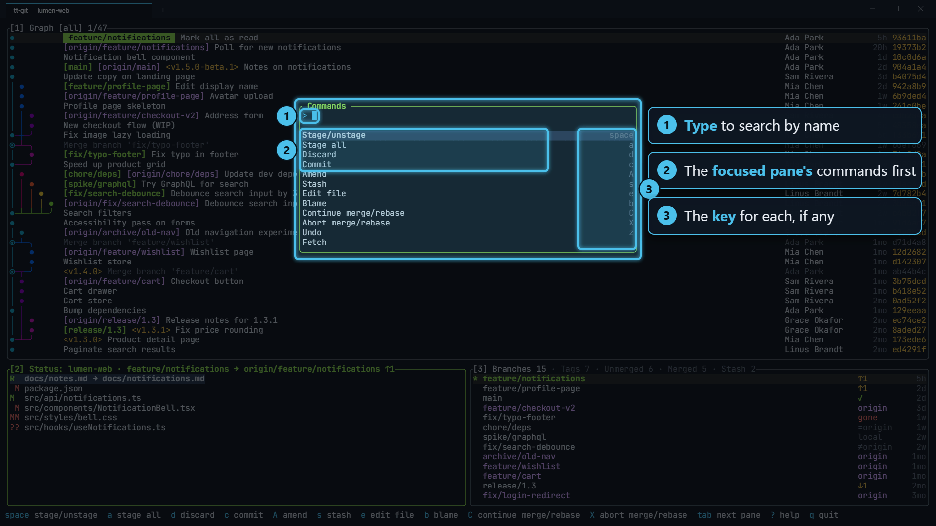
Task: Open the Stash 2 tab
Action: click(x=738, y=369)
